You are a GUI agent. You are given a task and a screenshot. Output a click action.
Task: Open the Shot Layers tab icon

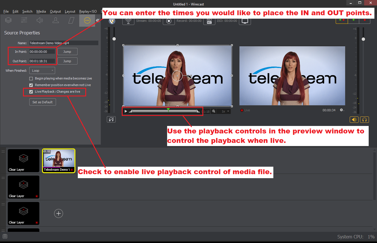coord(8,20)
